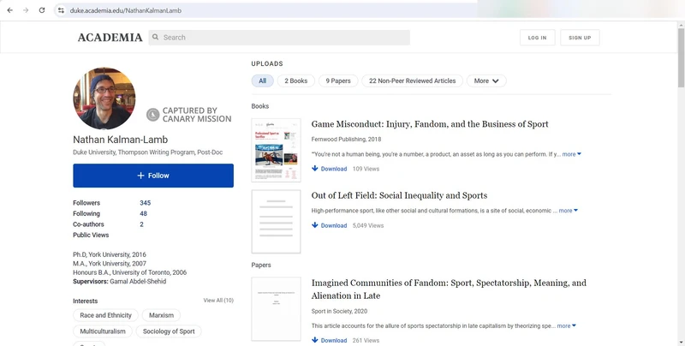Click Supervisors Gamal Abdel-Shehid text
685x346 pixels.
tap(119, 282)
